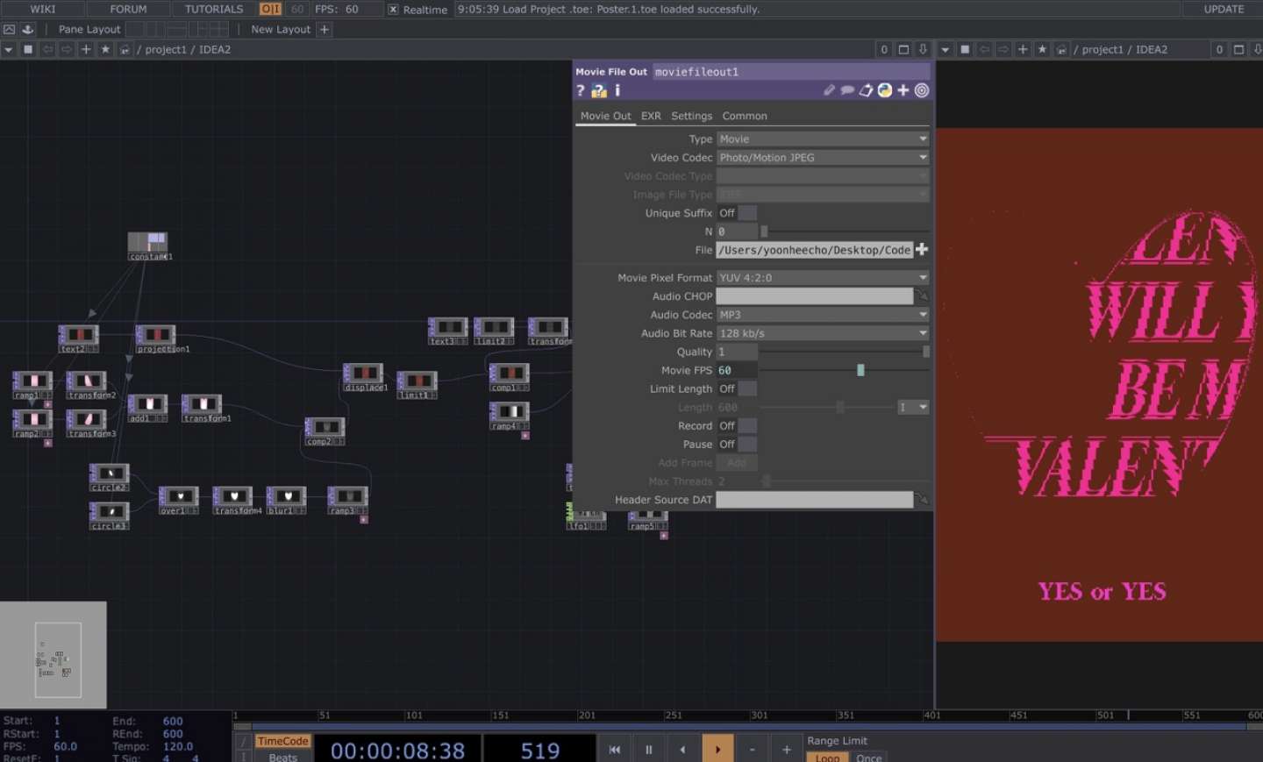Select the constant1 node in network
The width and height of the screenshot is (1263, 762).
pos(148,246)
